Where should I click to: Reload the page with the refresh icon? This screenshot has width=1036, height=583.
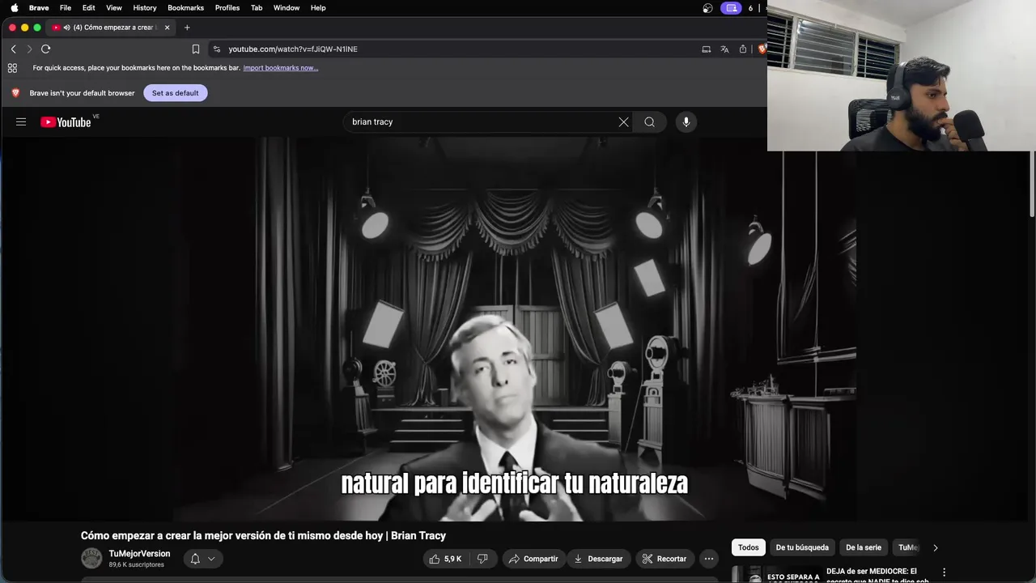[46, 49]
